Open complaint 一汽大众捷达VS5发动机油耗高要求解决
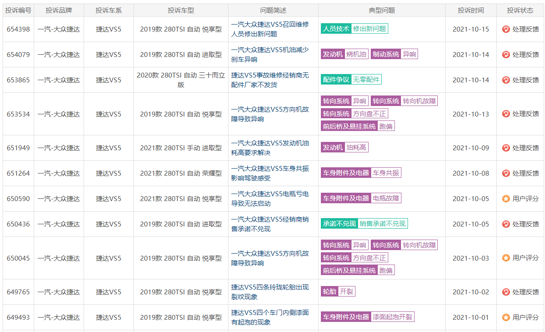The image size is (545, 332). 270,148
